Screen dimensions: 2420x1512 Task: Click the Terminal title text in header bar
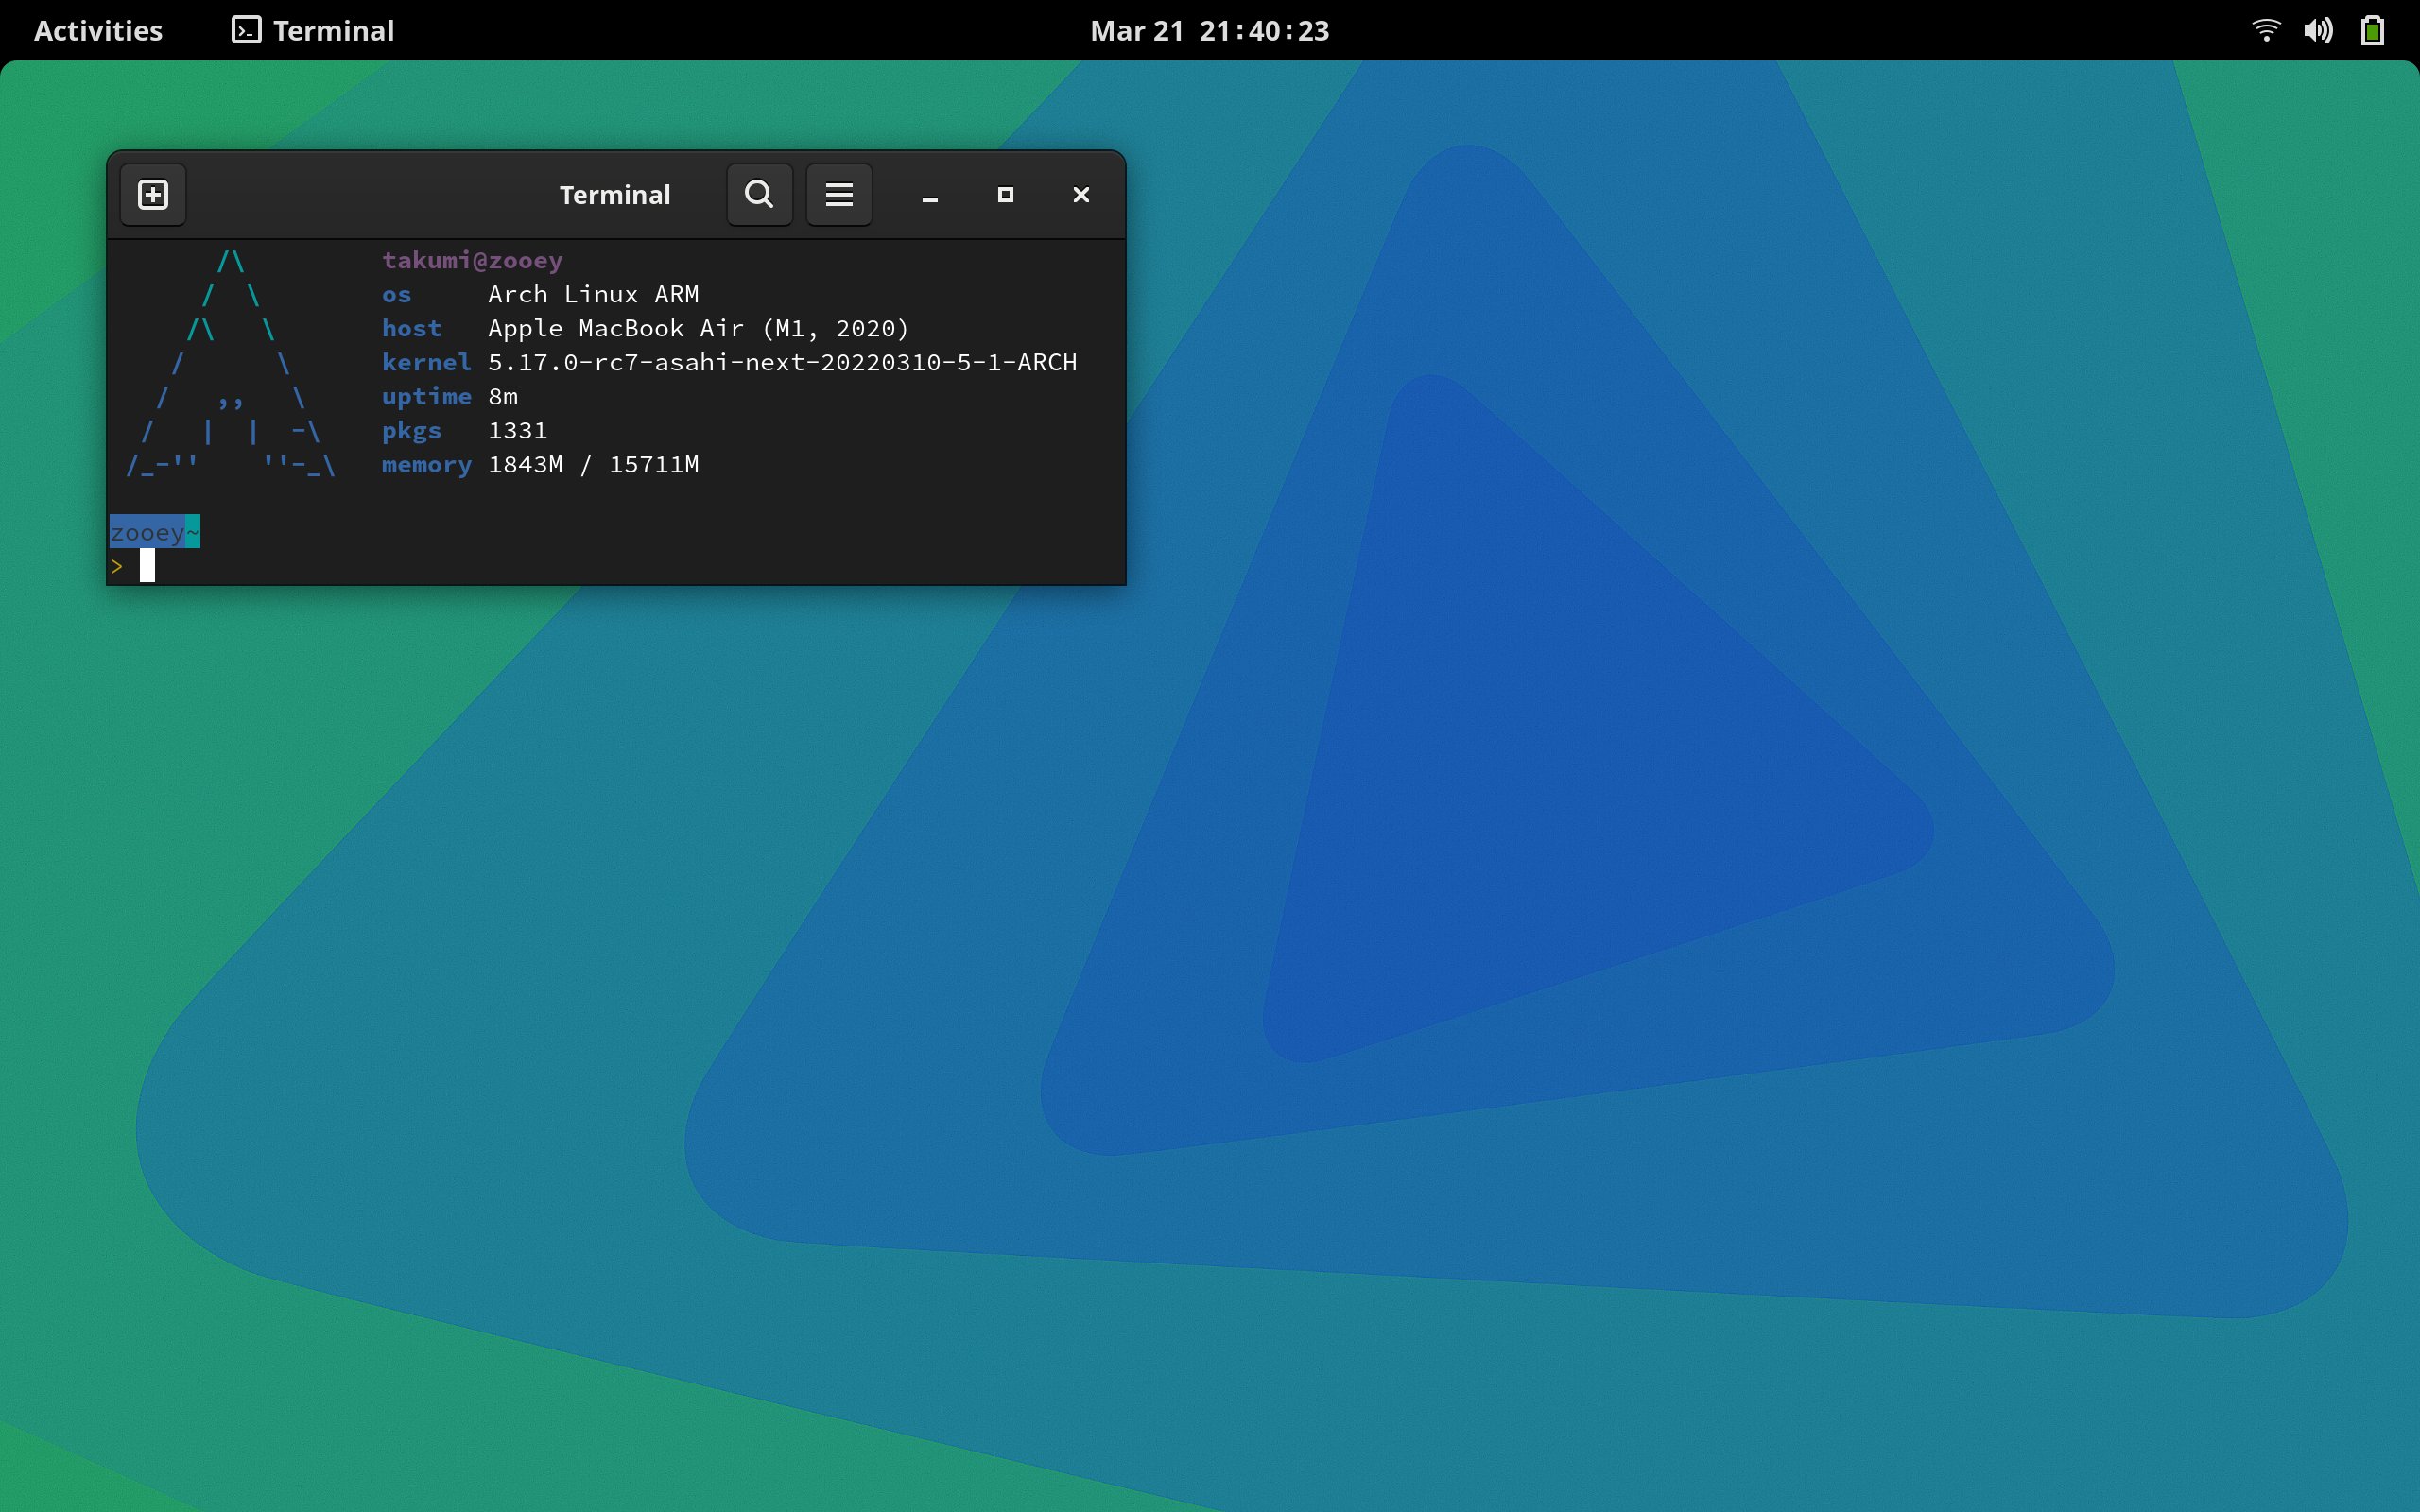tap(615, 195)
